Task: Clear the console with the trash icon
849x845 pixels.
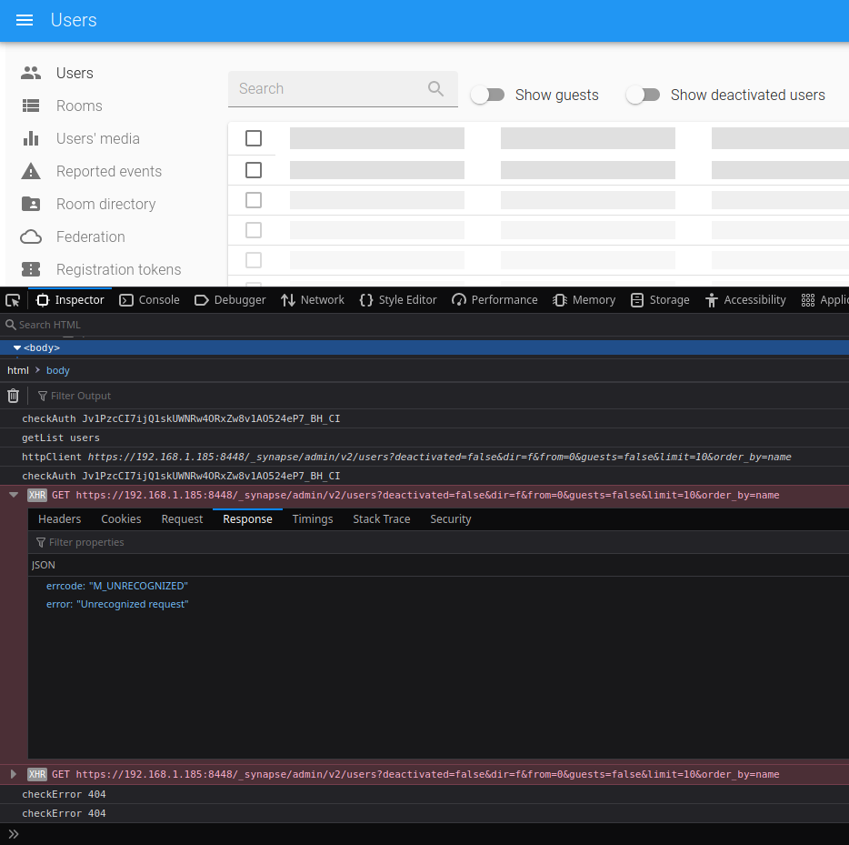Action: 13,395
